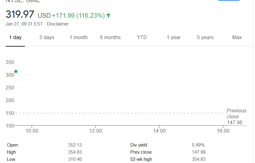Open the Disclaimer link
The image size is (255, 163).
[58, 24]
